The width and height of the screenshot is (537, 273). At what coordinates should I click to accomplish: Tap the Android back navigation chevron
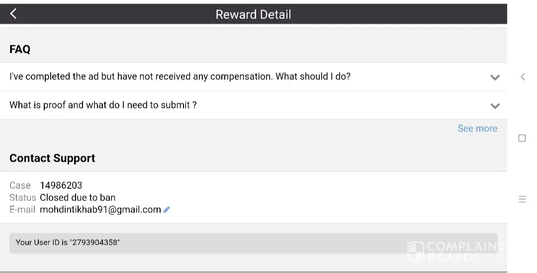click(x=523, y=77)
